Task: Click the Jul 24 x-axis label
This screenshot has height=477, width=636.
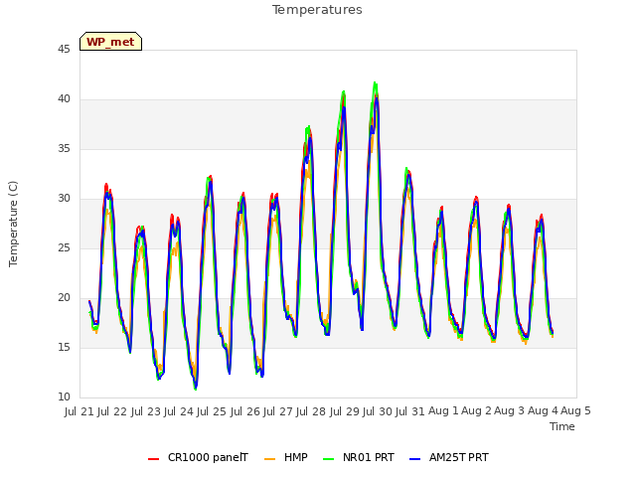Action: (179, 411)
